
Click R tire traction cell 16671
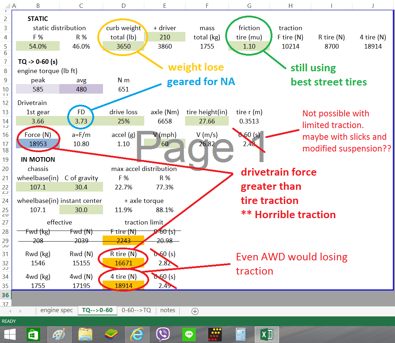124,263
